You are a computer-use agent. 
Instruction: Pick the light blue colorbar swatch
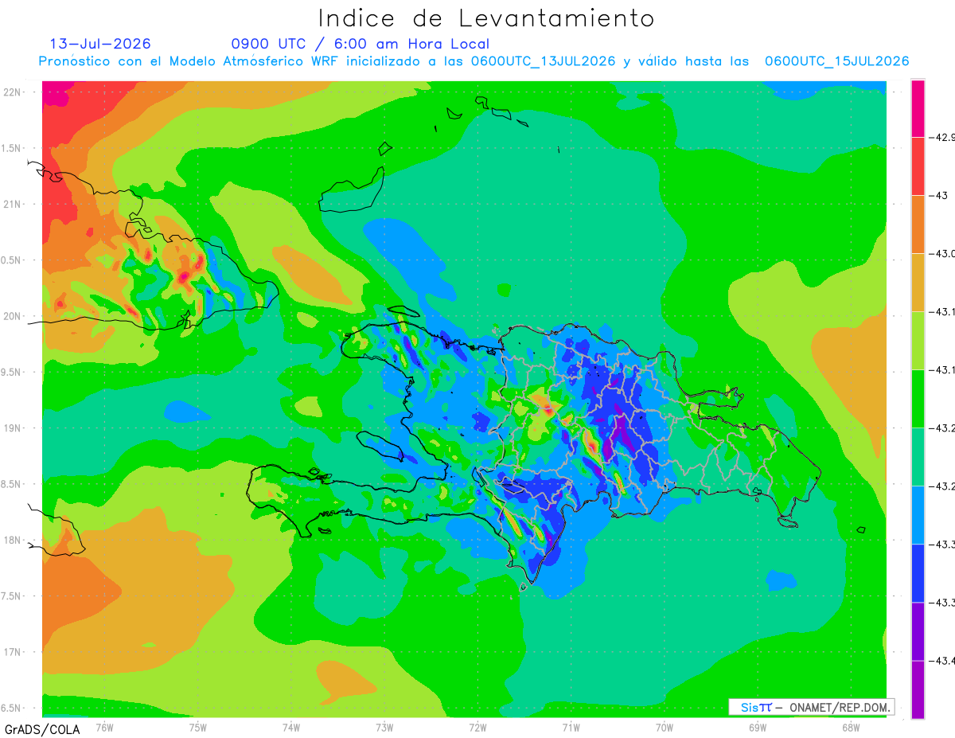[x=918, y=514]
